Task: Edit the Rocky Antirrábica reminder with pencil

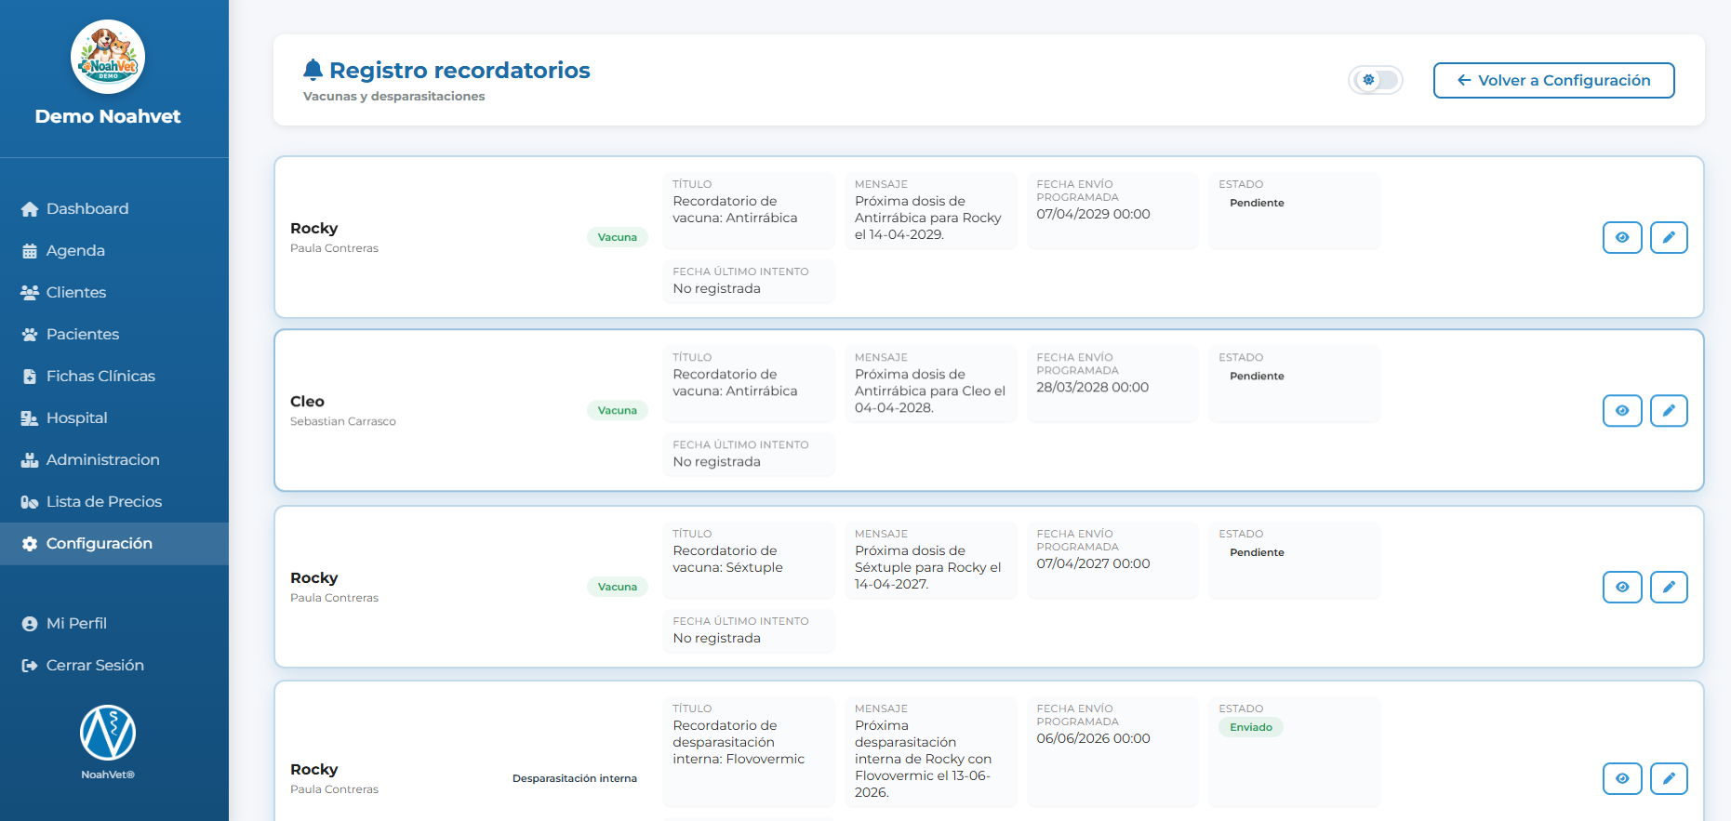Action: [1669, 237]
